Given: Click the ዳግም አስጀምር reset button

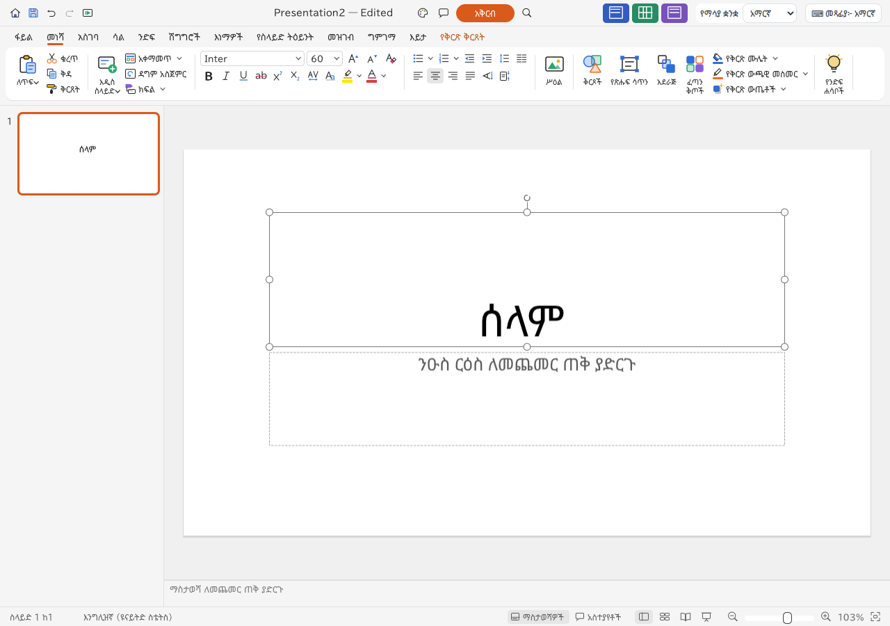Looking at the screenshot, I should (156, 74).
